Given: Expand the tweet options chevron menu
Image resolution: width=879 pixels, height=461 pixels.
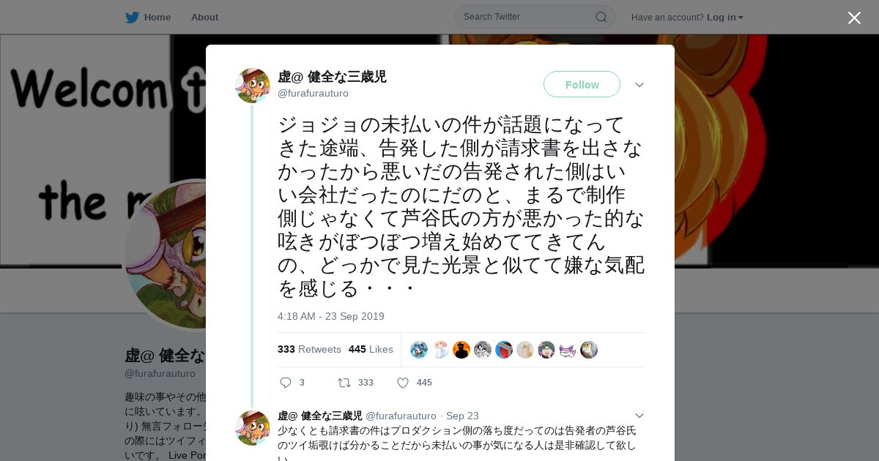Looking at the screenshot, I should pos(639,85).
